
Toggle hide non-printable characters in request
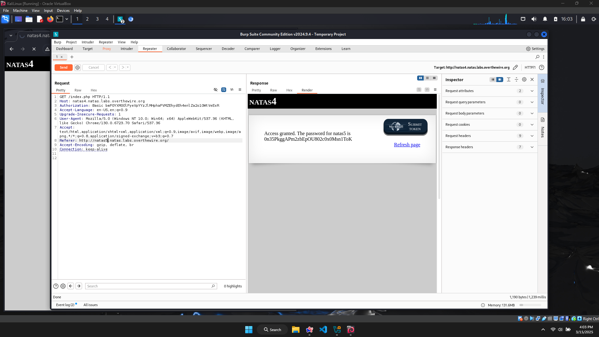216,90
